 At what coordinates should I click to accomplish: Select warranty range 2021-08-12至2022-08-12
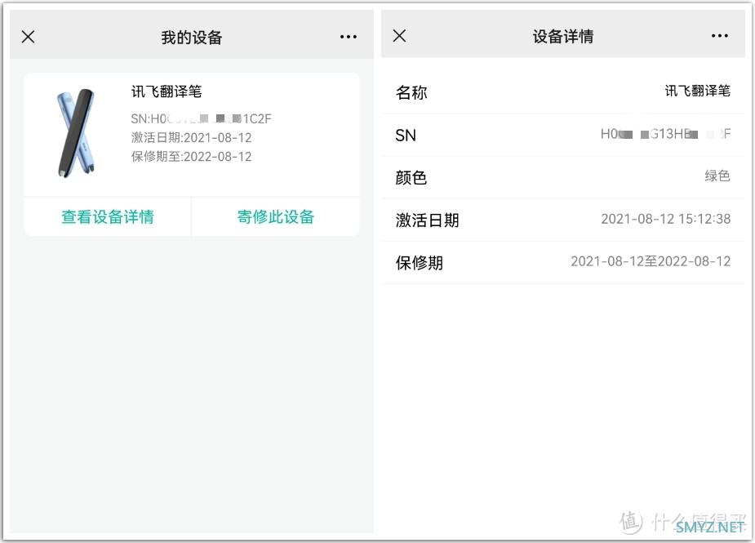pos(651,261)
